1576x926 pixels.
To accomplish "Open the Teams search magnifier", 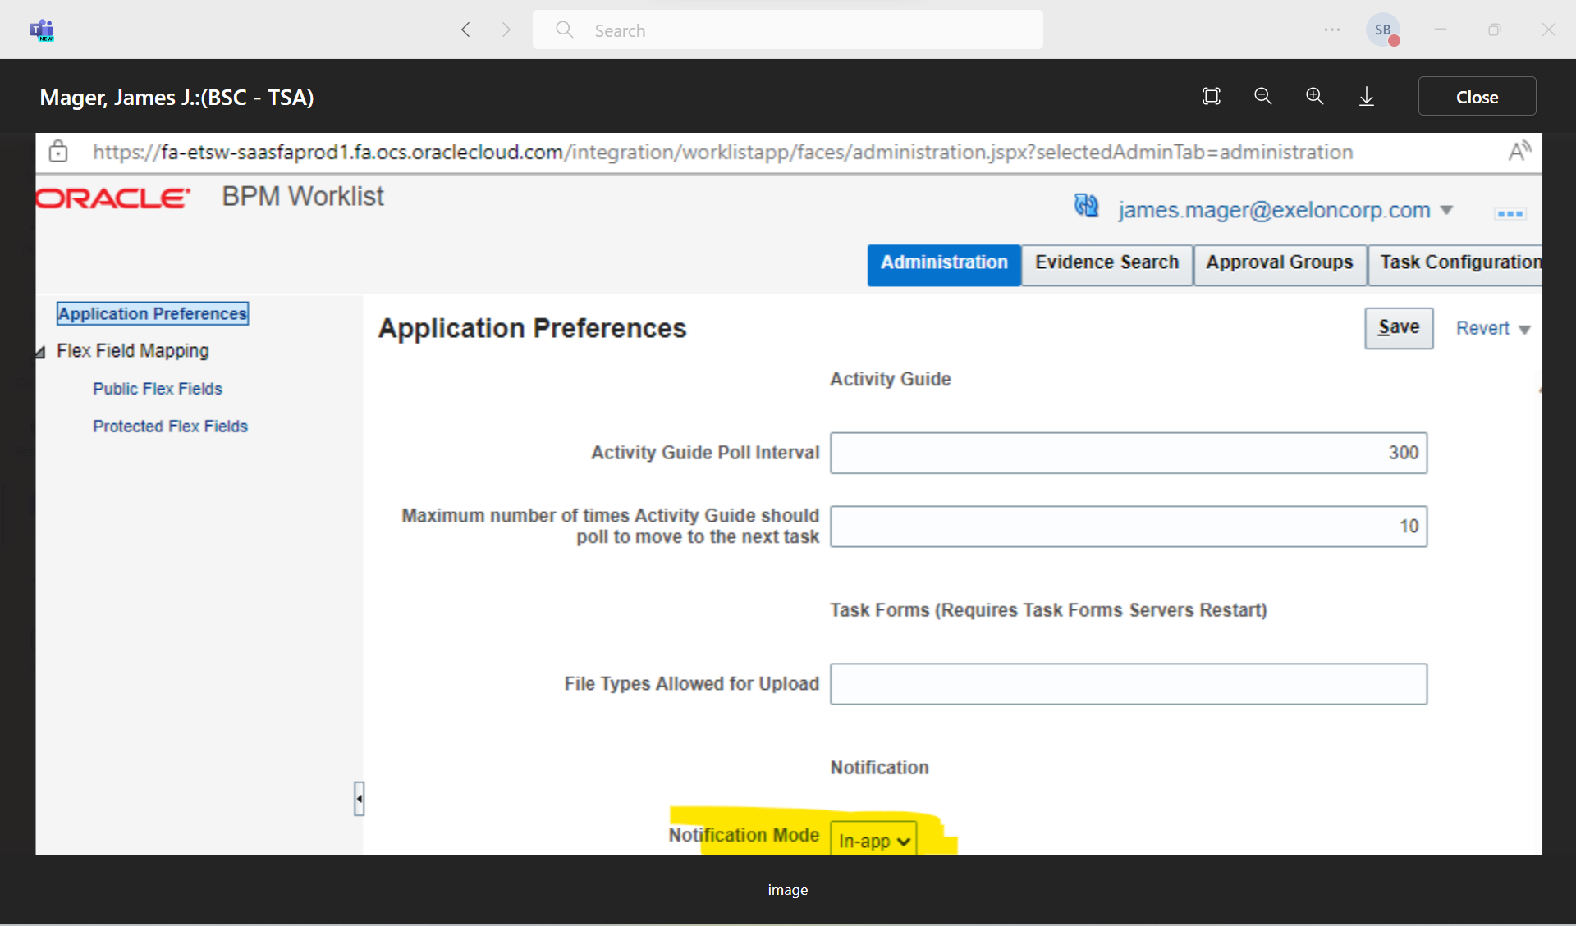I will tap(564, 30).
